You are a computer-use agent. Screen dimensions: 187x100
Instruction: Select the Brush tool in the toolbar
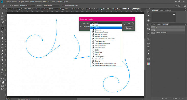coord(2,35)
